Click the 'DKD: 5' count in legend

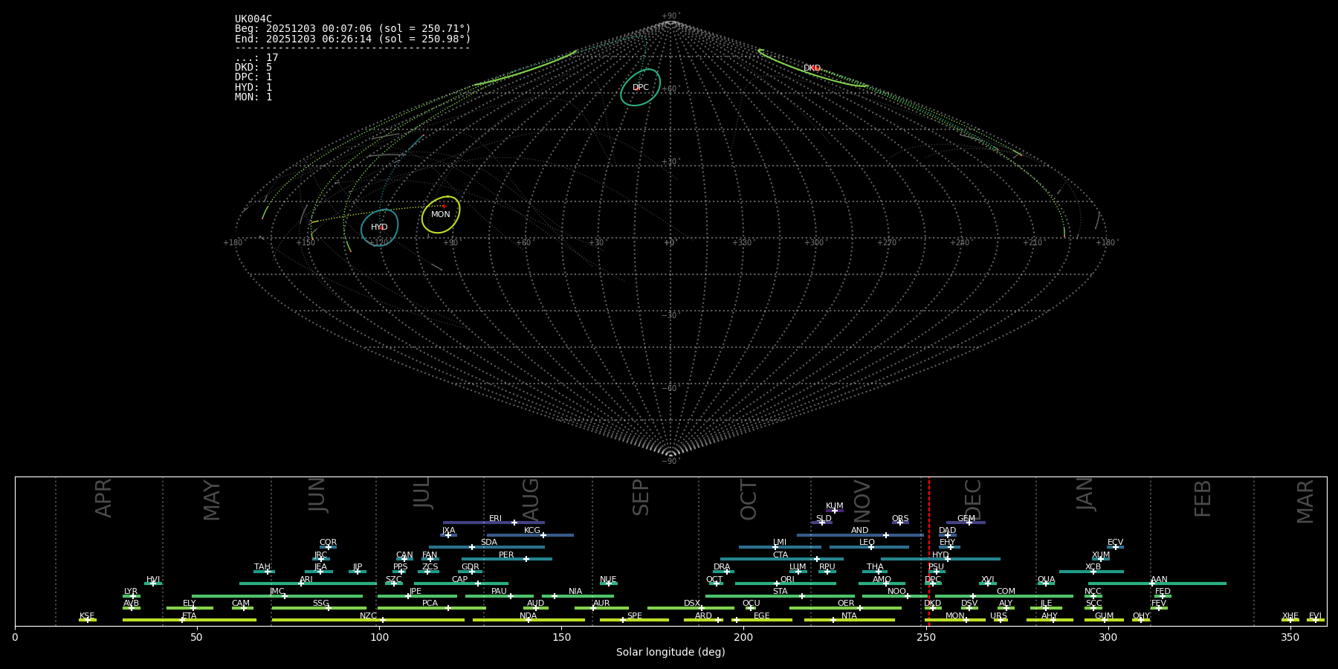click(x=253, y=68)
